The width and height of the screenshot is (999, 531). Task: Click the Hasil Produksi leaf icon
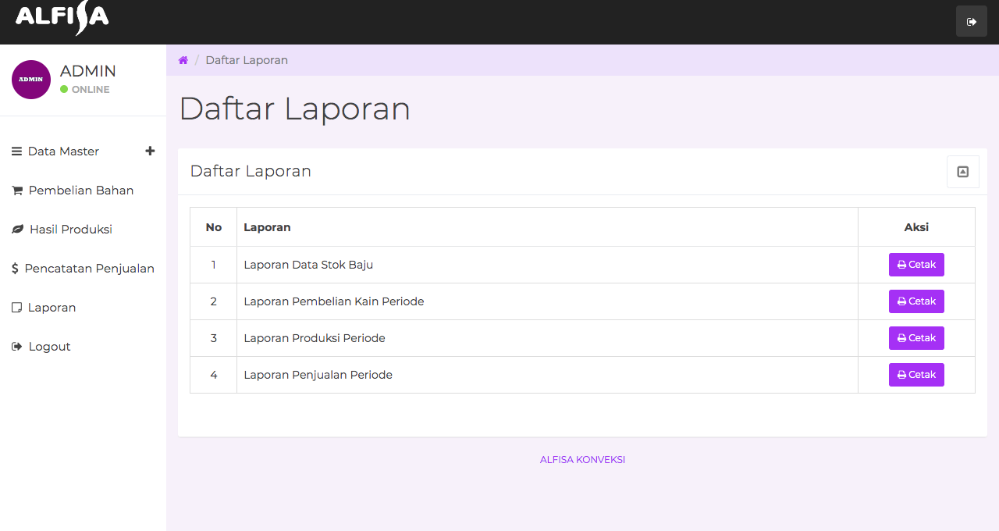tap(17, 230)
